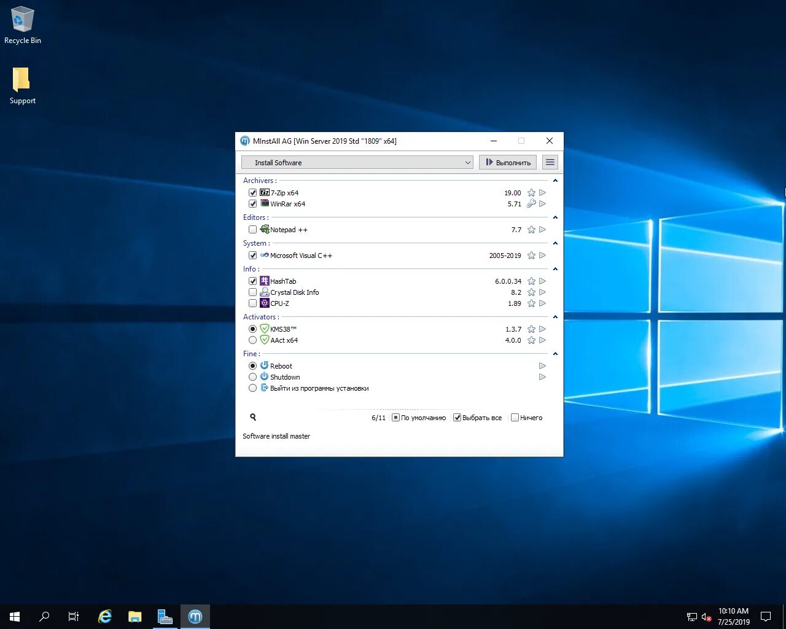Click the muted volume tray icon
This screenshot has width=786, height=629.
point(707,617)
